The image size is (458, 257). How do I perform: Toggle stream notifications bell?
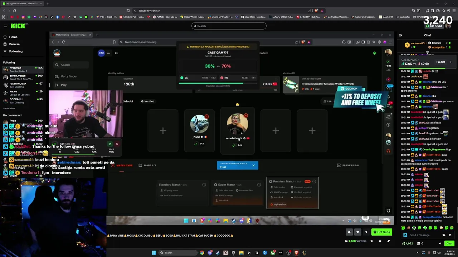pyautogui.click(x=349, y=232)
